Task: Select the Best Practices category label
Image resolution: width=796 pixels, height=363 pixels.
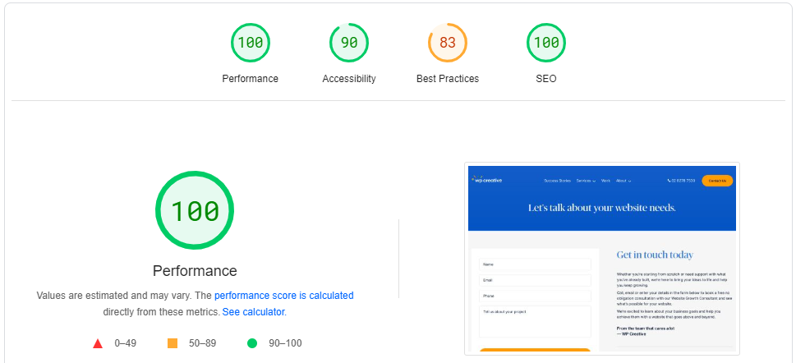Action: pyautogui.click(x=447, y=79)
